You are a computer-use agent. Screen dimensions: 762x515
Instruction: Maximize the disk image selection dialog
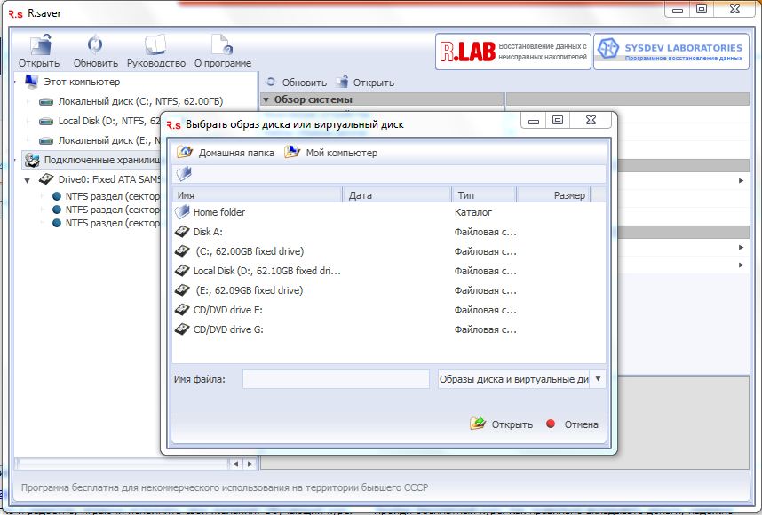point(558,120)
